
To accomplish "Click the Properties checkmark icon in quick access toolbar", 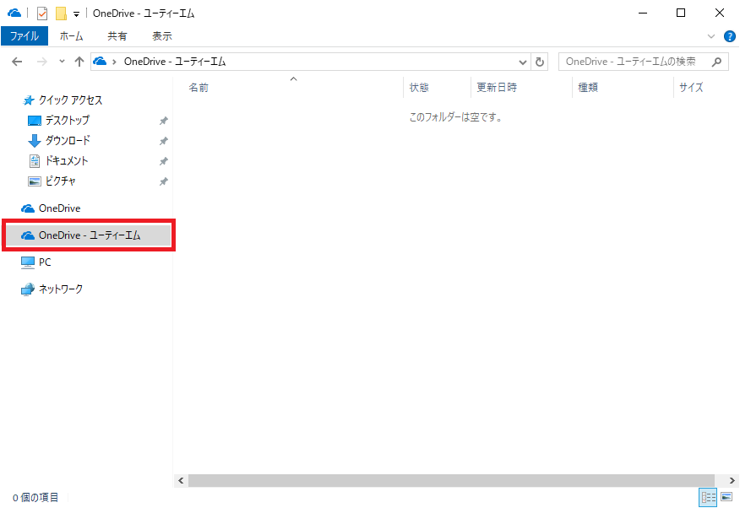I will click(42, 14).
